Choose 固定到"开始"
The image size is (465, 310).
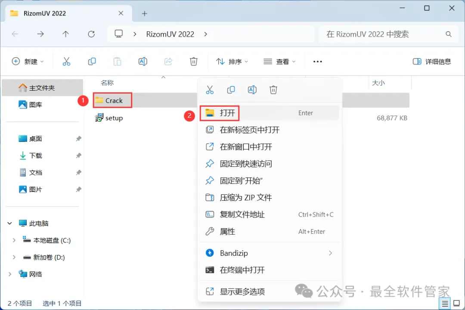tap(269, 181)
